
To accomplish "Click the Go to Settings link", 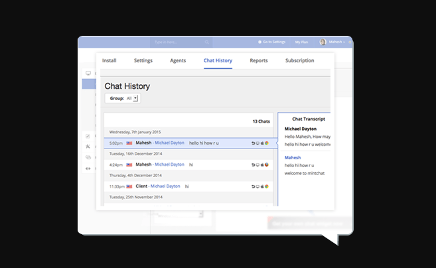I will [272, 42].
